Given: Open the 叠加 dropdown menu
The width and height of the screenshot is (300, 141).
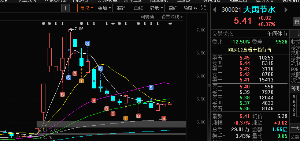Looking at the screenshot, I should pyautogui.click(x=104, y=8).
